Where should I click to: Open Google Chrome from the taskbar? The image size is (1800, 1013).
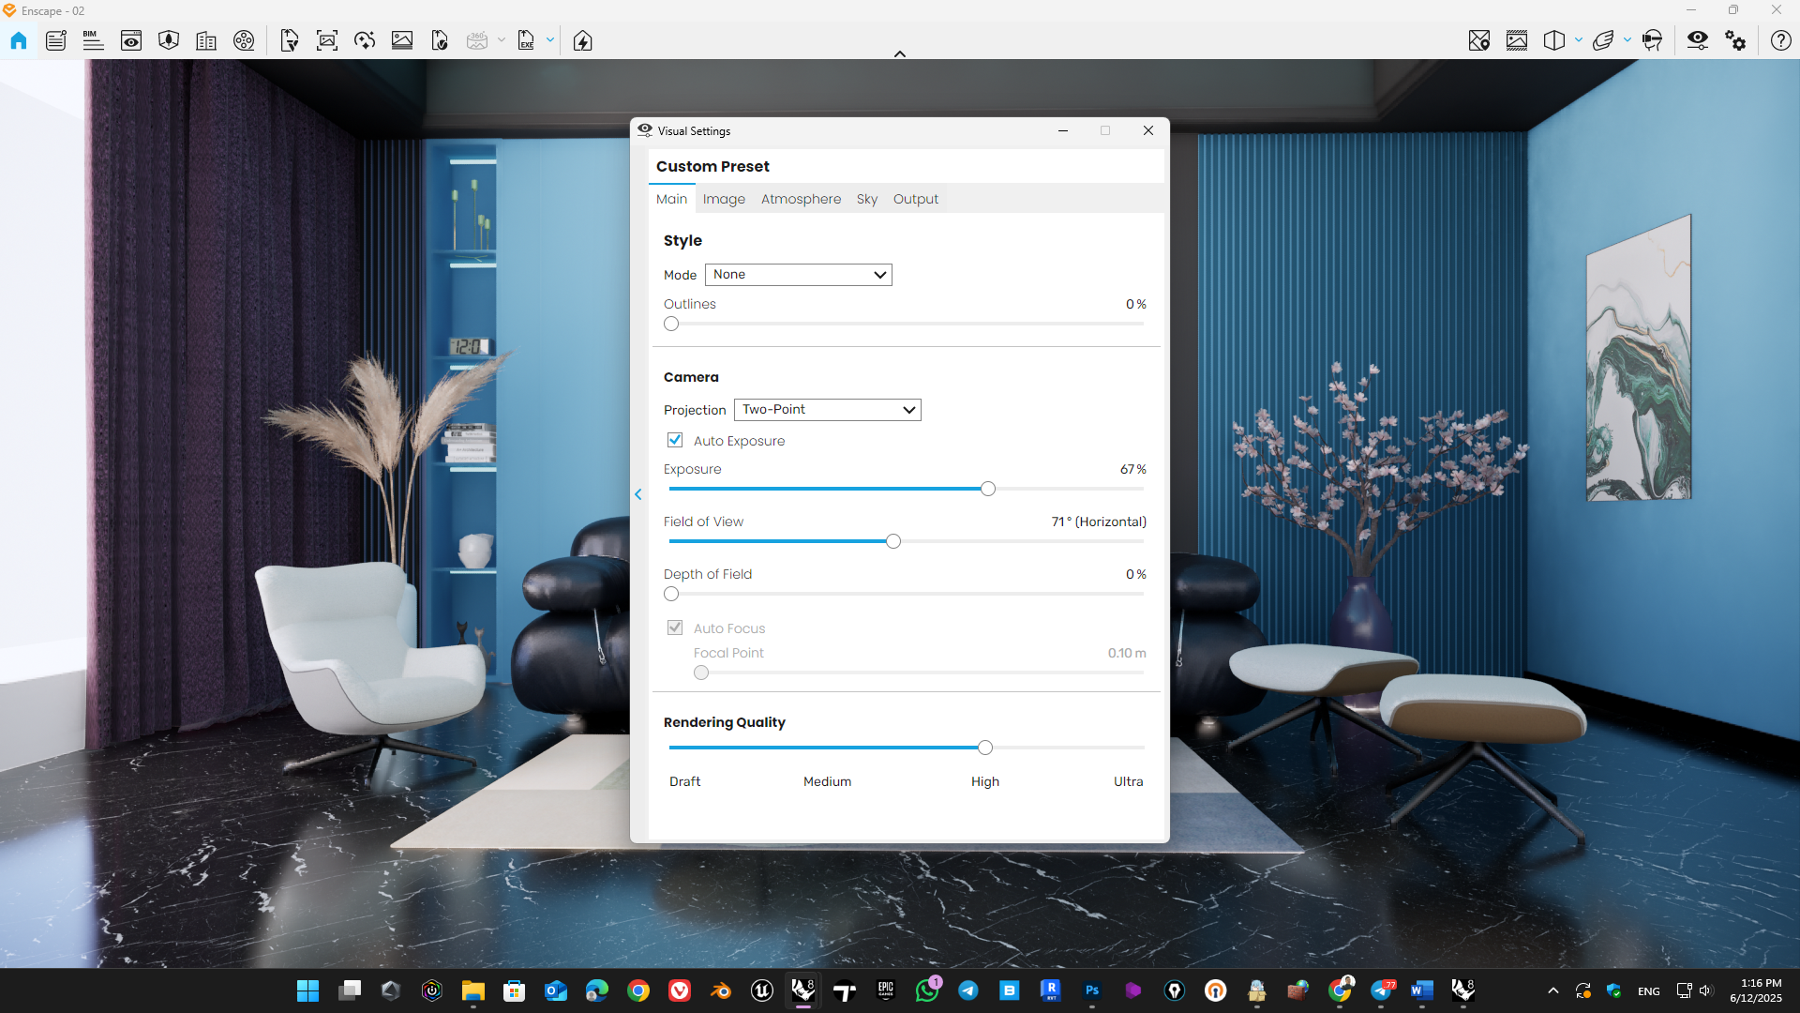[638, 990]
